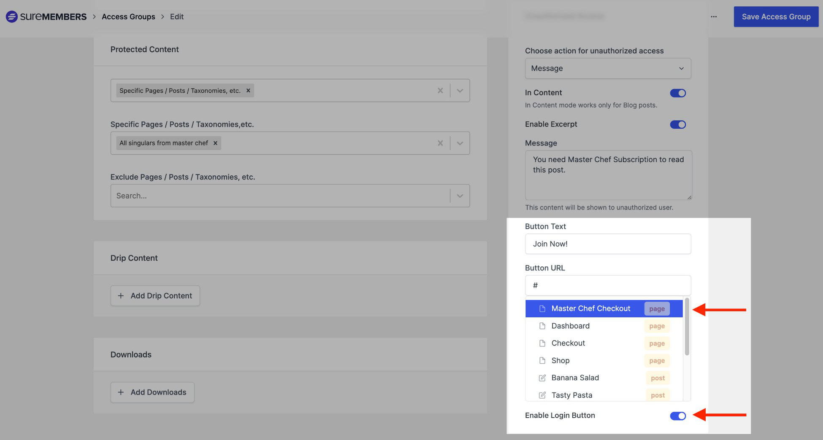Click the page icon beside Master Chef Checkout
This screenshot has height=440, width=823.
(x=542, y=309)
